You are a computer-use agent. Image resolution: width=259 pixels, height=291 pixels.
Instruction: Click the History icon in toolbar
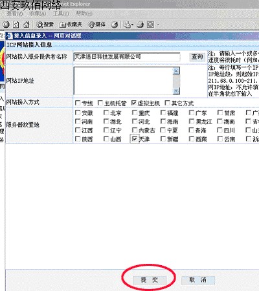click(x=115, y=25)
